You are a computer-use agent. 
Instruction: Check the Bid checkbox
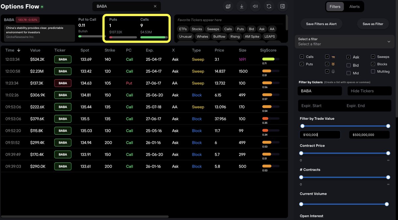pos(349,66)
